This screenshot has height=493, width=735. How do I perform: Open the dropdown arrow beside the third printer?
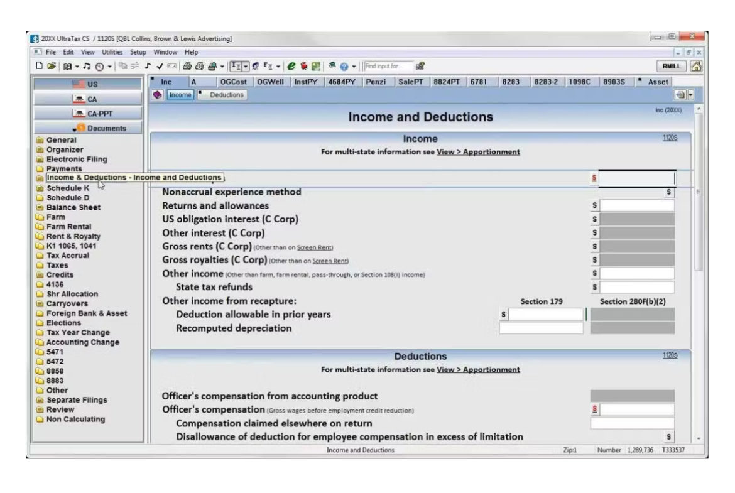click(222, 67)
